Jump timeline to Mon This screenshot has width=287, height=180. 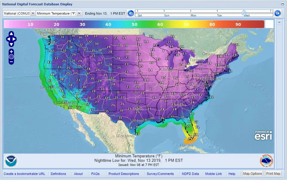point(193,15)
